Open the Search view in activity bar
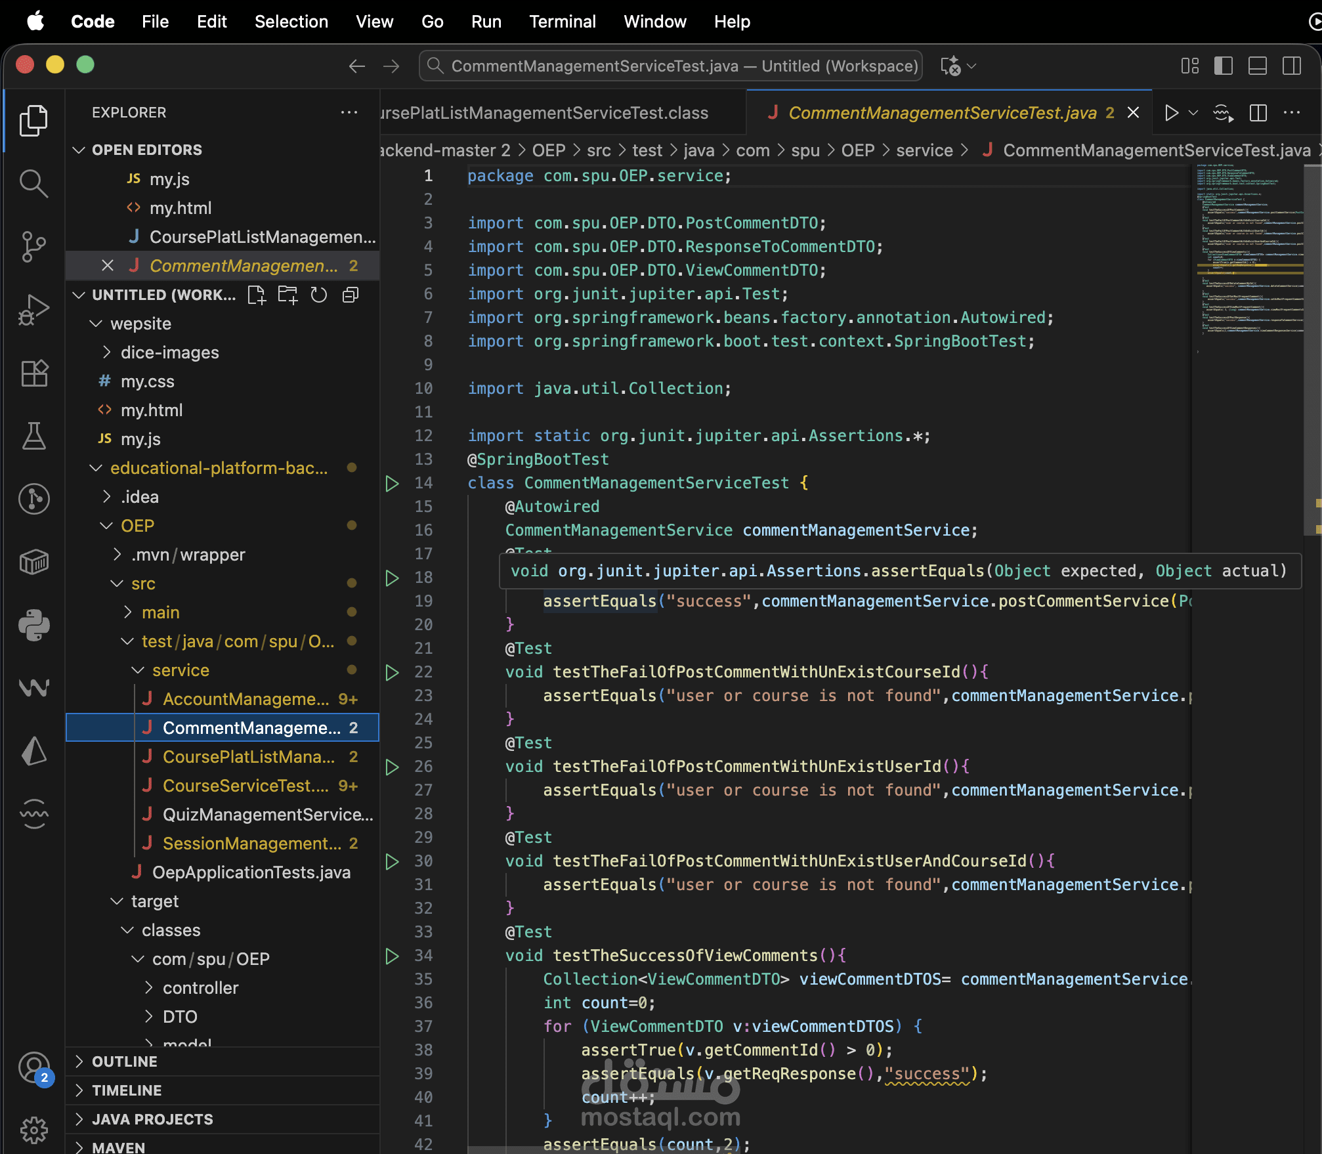The height and width of the screenshot is (1154, 1322). (33, 184)
